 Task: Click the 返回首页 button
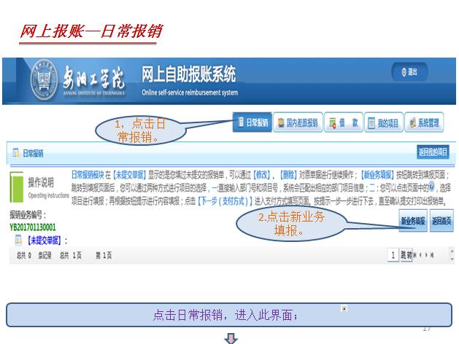[441, 220]
